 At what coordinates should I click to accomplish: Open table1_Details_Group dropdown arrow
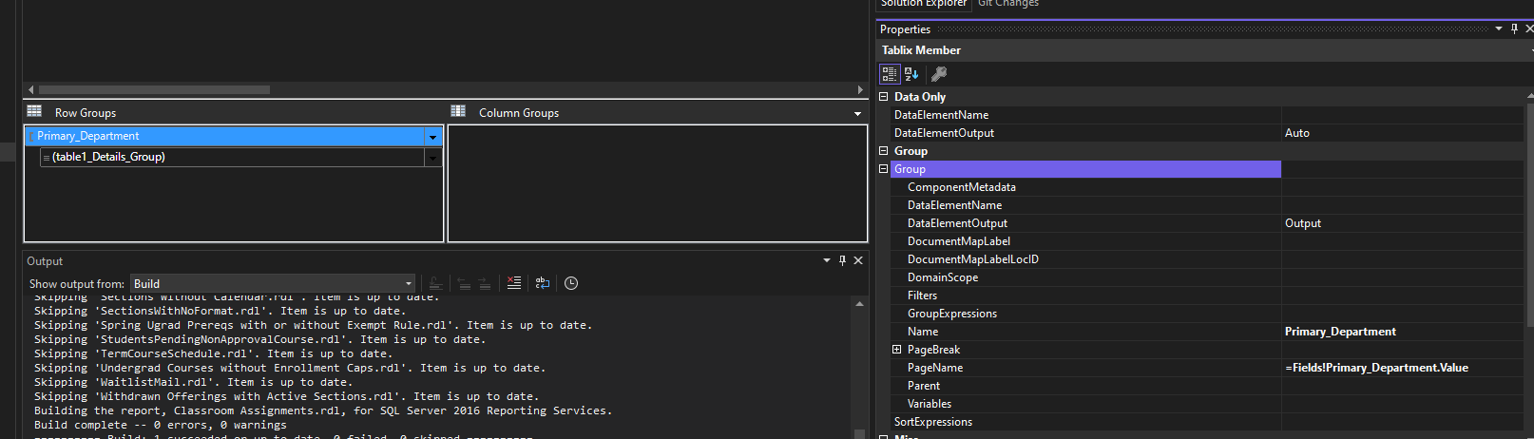[432, 158]
